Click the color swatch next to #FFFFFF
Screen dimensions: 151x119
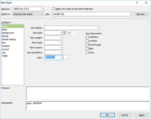pyautogui.click(x=66, y=57)
